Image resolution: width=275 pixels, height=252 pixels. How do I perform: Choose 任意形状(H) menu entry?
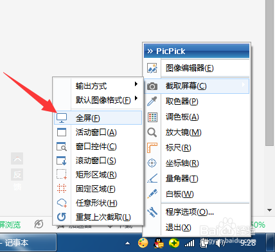click(98, 203)
